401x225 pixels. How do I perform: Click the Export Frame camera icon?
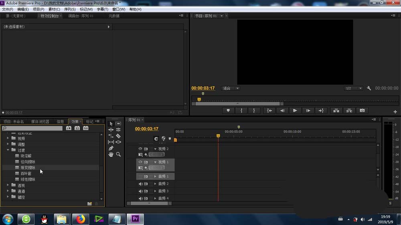[x=362, y=110]
